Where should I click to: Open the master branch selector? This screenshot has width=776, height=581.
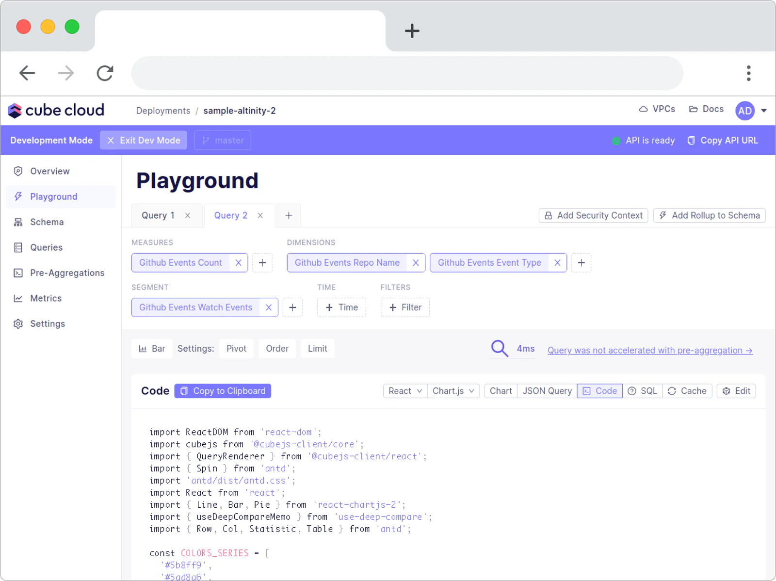coord(223,140)
